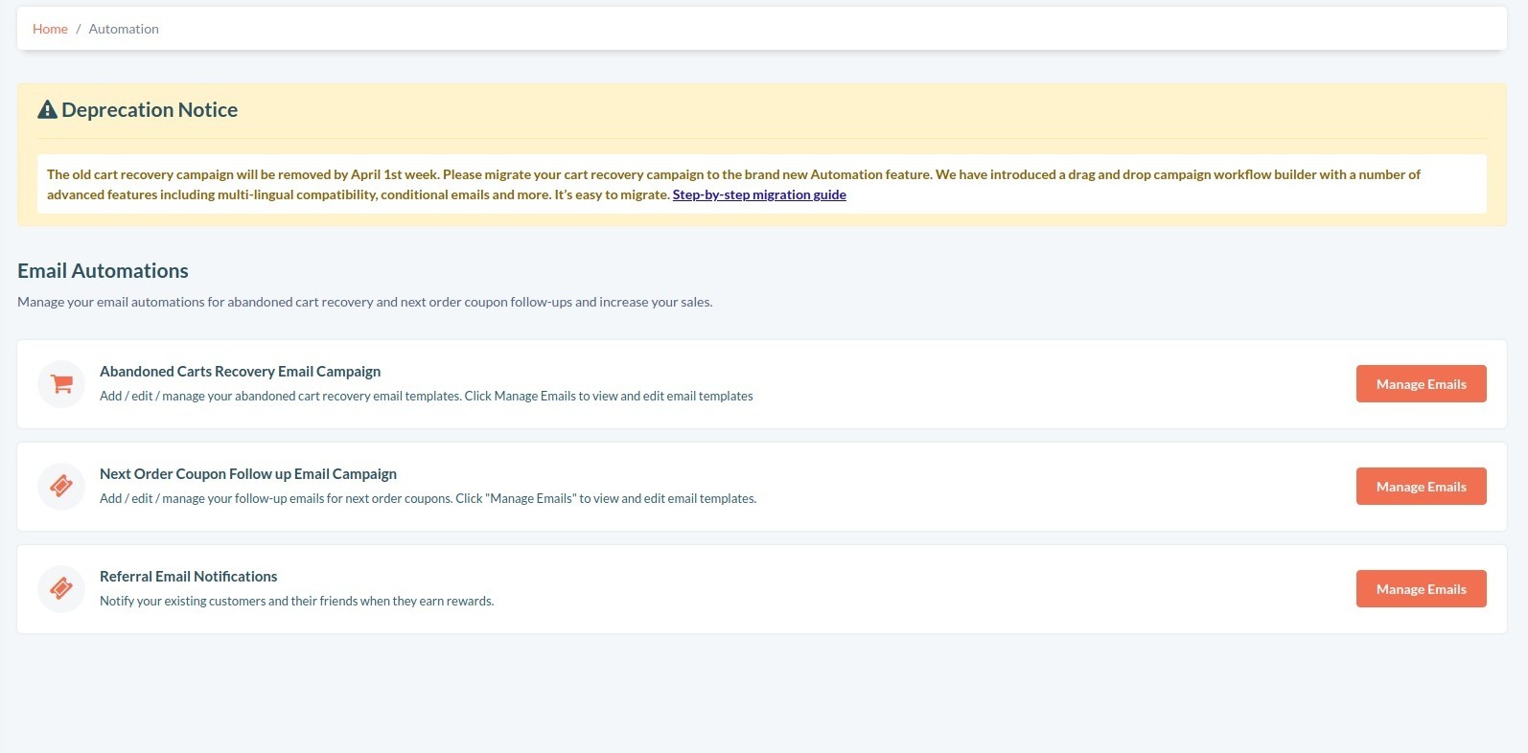Select the Next Order Coupon Follow up title

[247, 474]
